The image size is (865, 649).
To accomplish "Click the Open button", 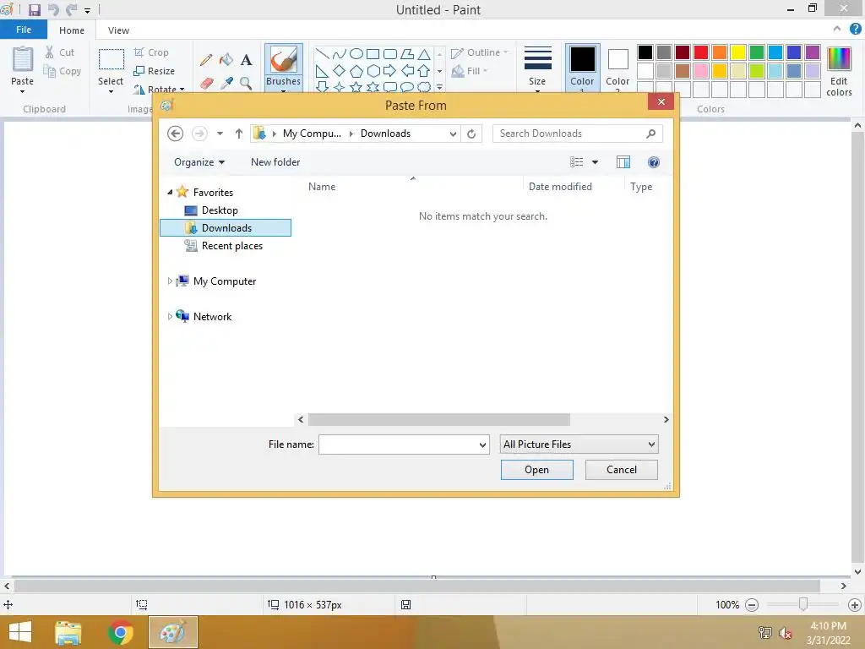I will [x=536, y=470].
